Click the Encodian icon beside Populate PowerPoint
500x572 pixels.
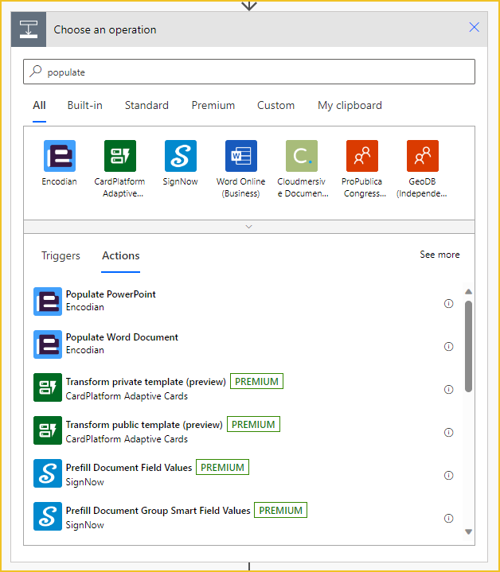click(x=48, y=302)
